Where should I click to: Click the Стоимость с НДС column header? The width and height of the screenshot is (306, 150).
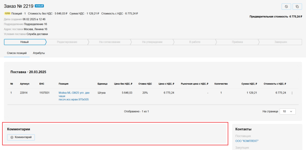pos(275,84)
